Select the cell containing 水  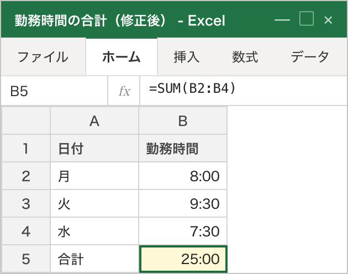(94, 231)
